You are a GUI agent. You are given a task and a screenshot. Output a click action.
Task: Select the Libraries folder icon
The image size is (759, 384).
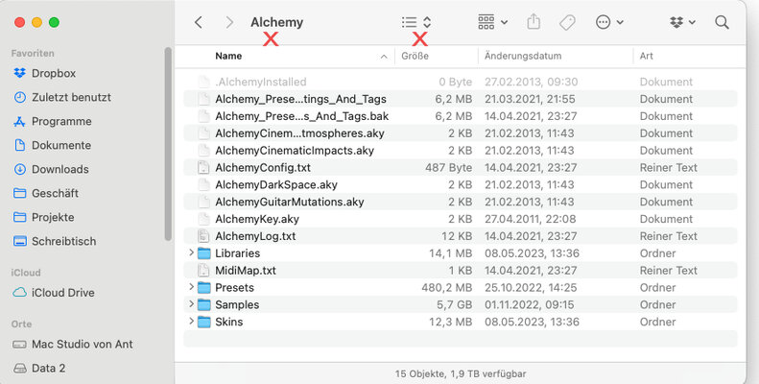coord(204,253)
